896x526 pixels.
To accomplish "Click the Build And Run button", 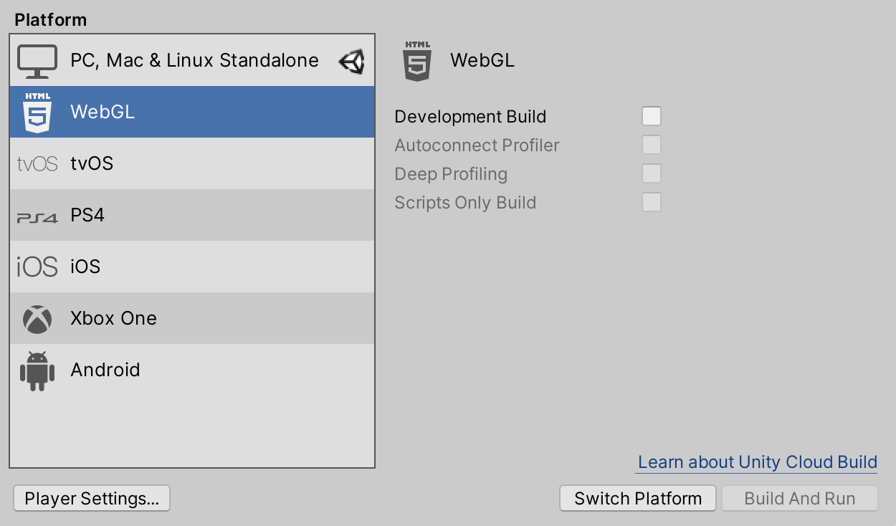I will click(x=799, y=497).
